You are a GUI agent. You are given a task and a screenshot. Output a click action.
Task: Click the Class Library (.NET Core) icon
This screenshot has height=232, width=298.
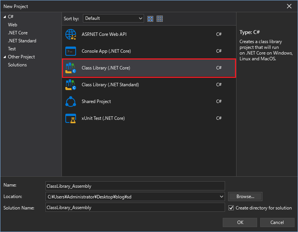click(x=71, y=68)
